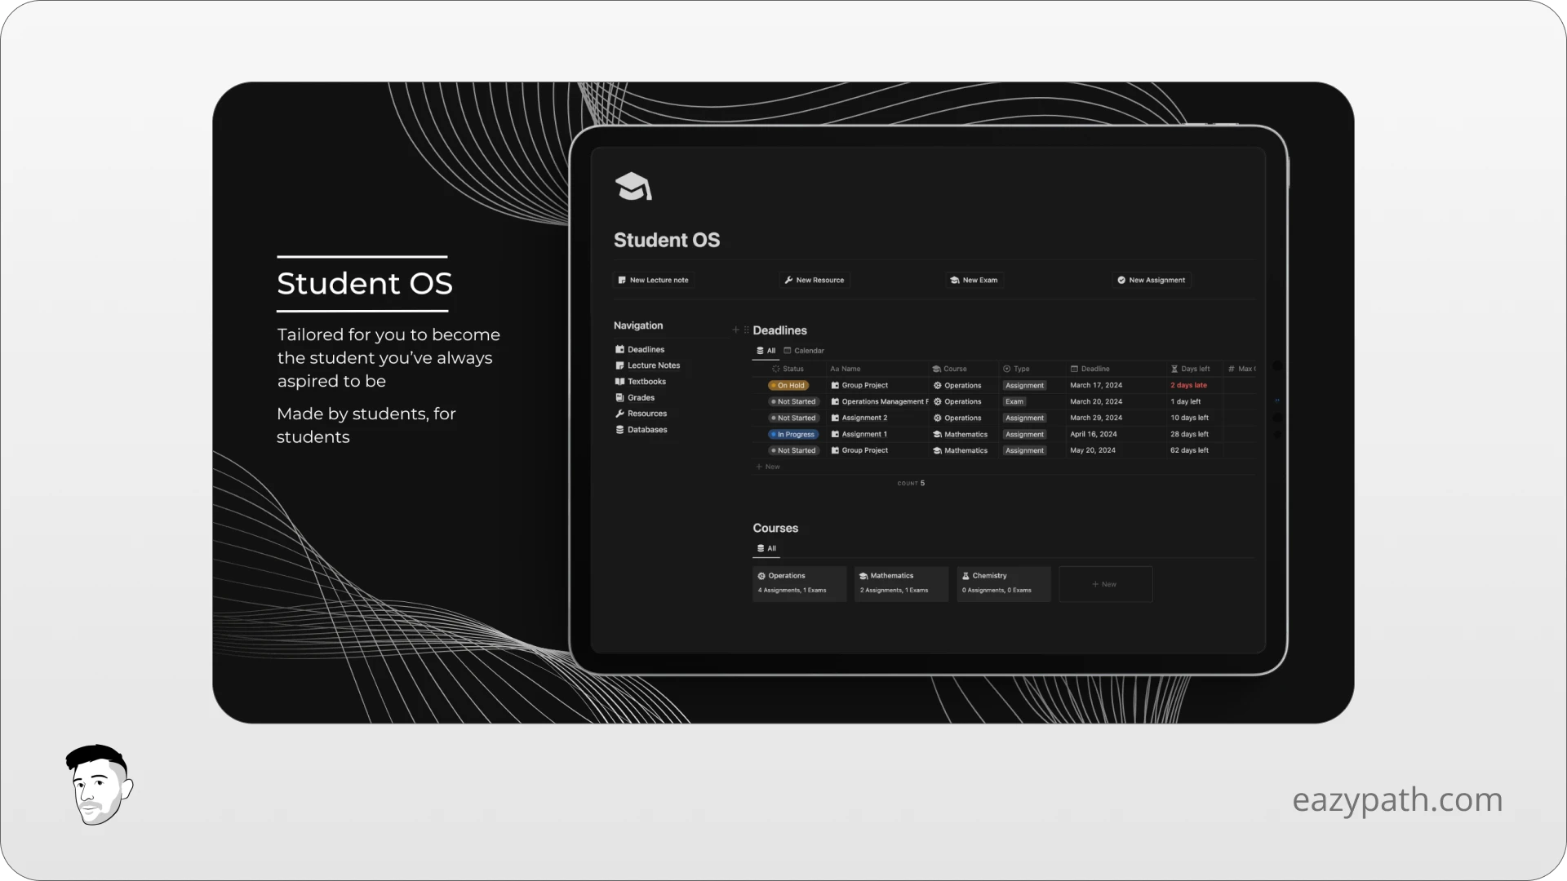This screenshot has height=881, width=1567.
Task: Click the page icon next to Assignment 1
Action: pos(835,434)
